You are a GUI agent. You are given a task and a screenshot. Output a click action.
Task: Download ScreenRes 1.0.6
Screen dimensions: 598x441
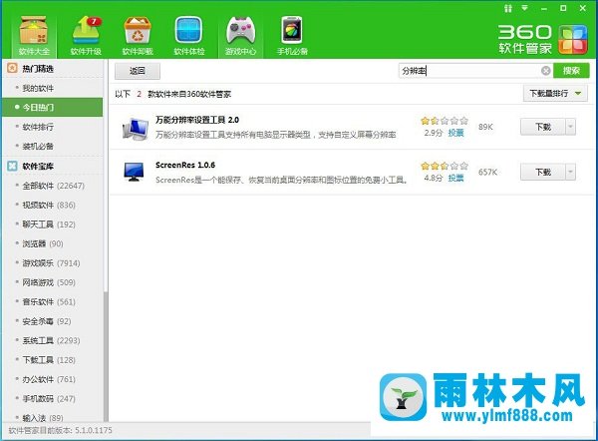543,172
